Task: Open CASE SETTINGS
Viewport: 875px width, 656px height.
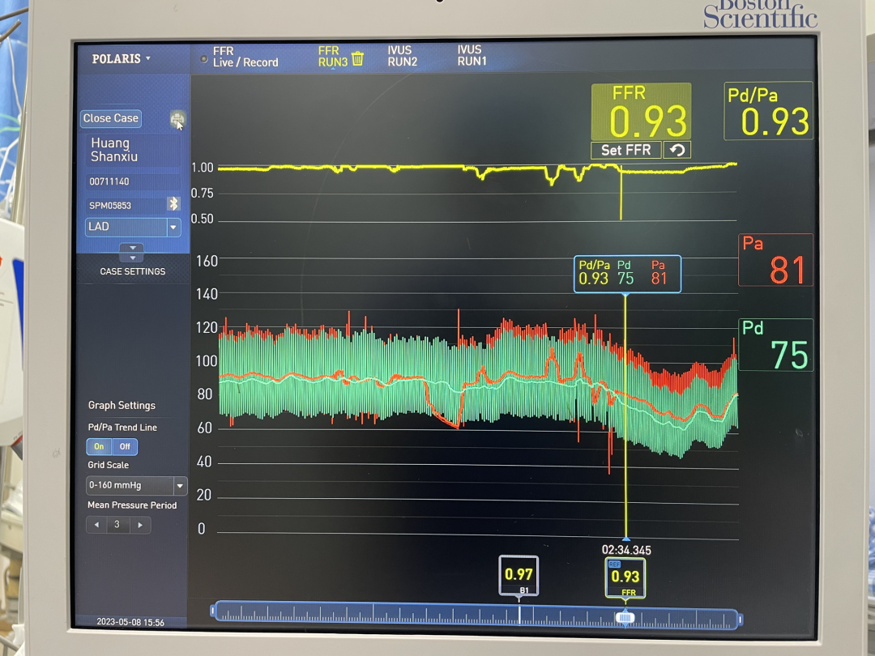Action: pyautogui.click(x=132, y=271)
